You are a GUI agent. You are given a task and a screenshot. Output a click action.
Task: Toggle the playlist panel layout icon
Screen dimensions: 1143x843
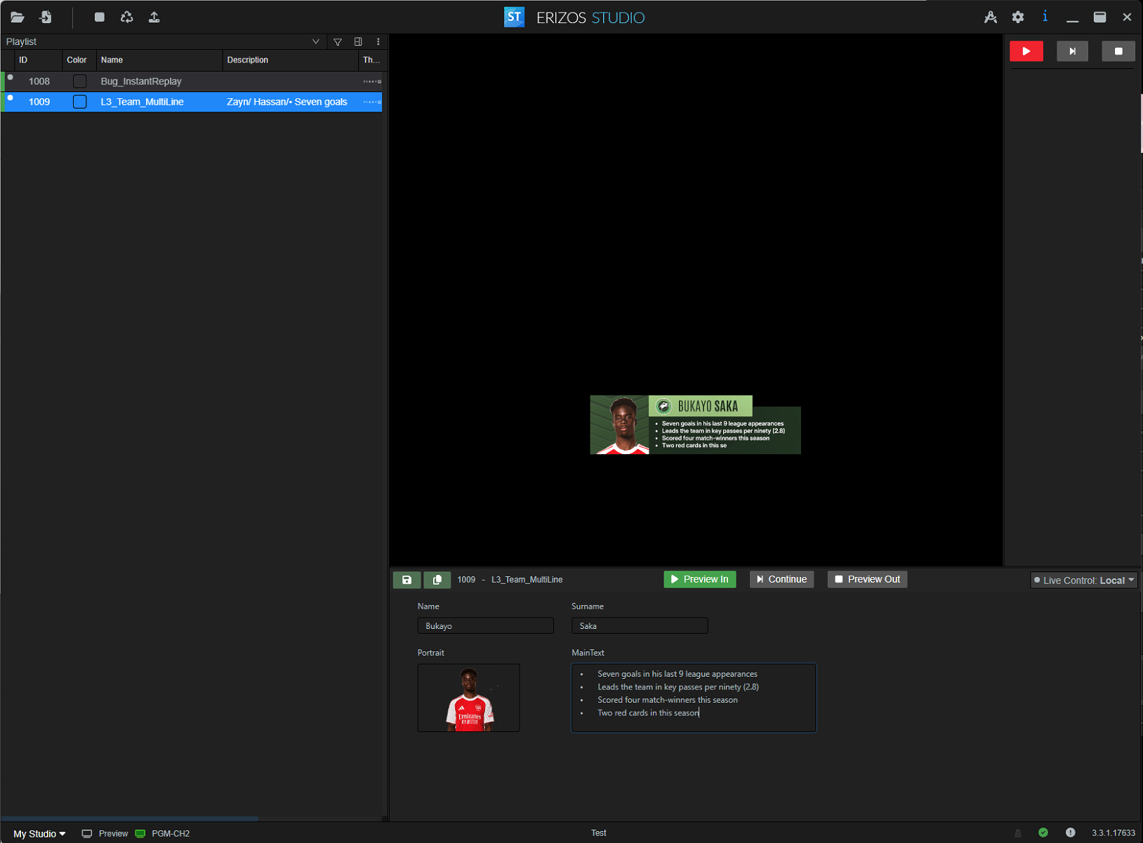pyautogui.click(x=358, y=42)
